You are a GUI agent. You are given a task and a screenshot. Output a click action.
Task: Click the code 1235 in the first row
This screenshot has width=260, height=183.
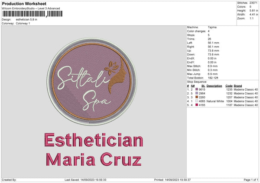click(x=229, y=89)
